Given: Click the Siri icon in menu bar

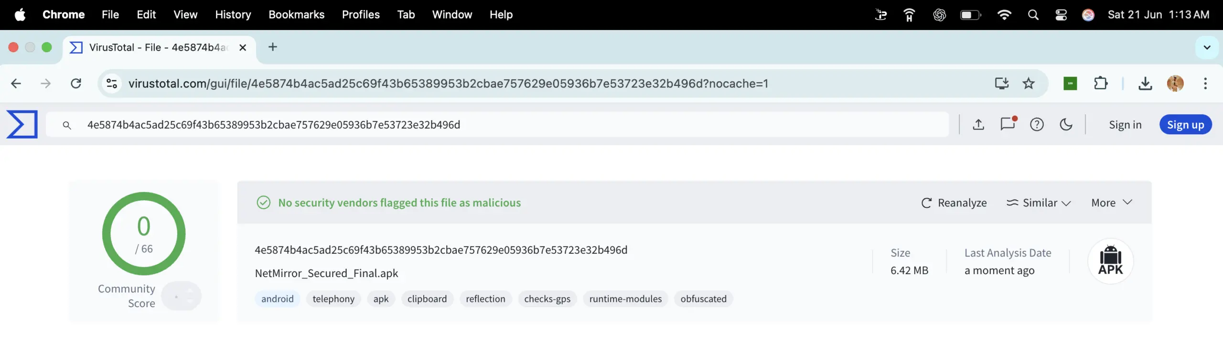Looking at the screenshot, I should 1088,15.
